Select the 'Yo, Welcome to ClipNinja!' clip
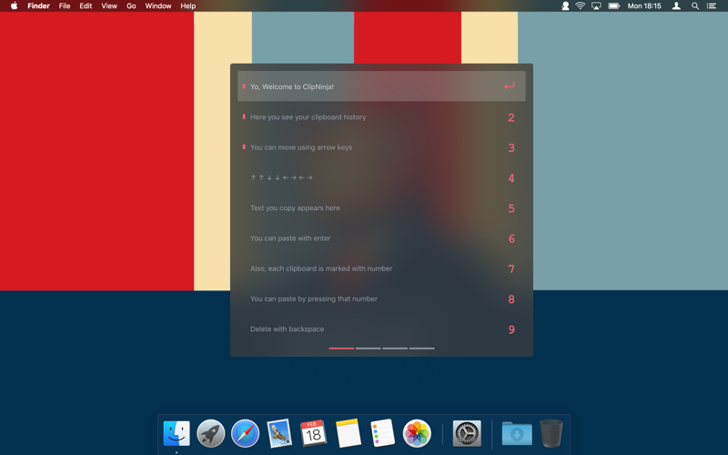The width and height of the screenshot is (728, 455). 381,86
